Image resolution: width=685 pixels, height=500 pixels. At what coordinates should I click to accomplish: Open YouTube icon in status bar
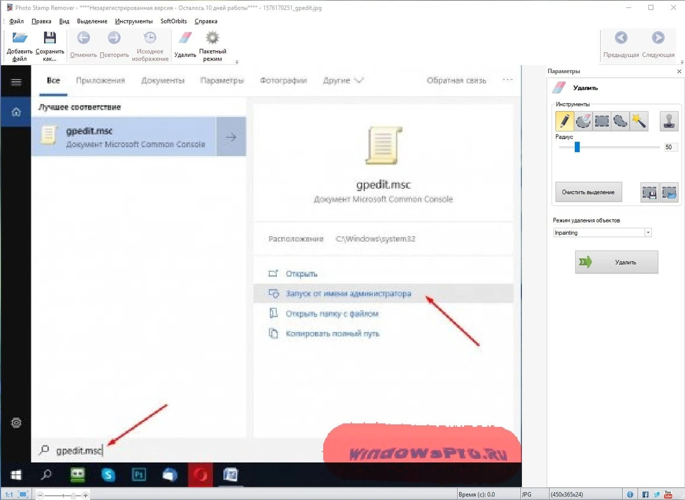pos(668,495)
